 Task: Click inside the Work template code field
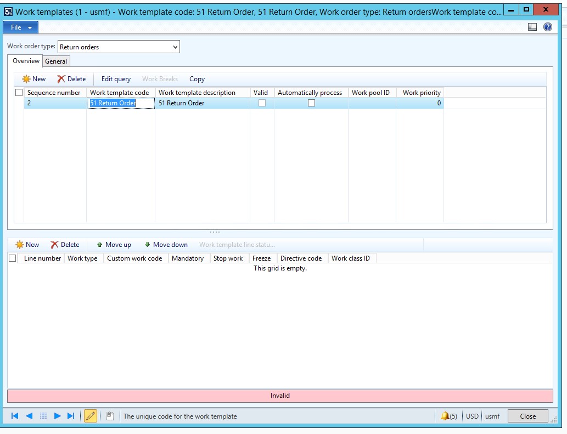click(120, 103)
